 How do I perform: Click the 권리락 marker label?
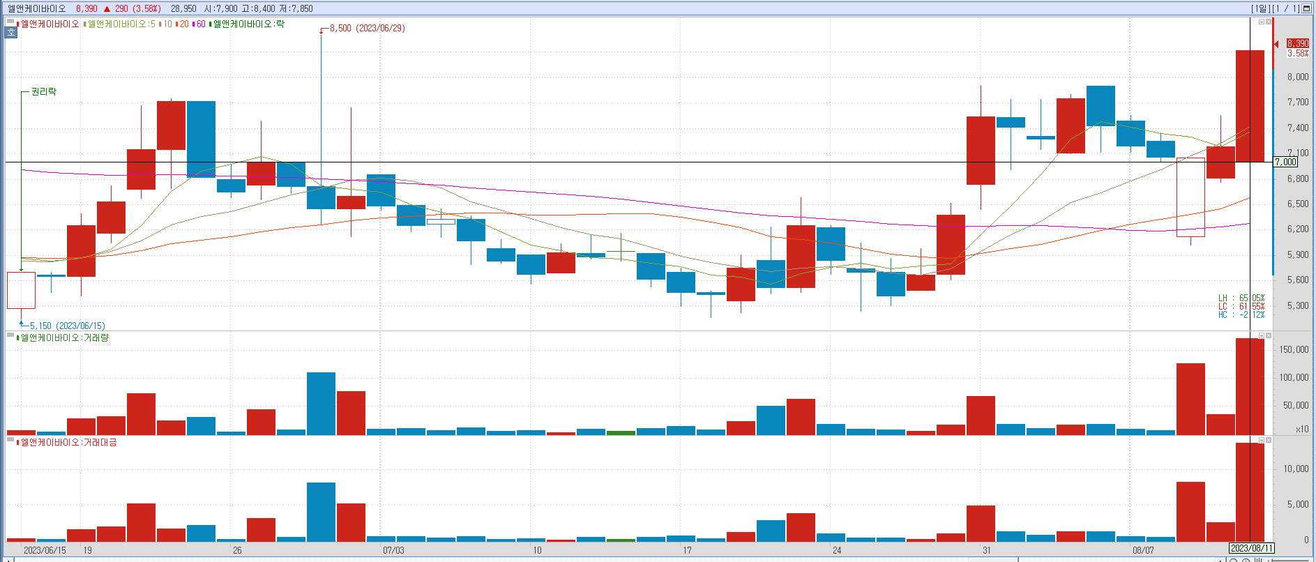(x=44, y=91)
